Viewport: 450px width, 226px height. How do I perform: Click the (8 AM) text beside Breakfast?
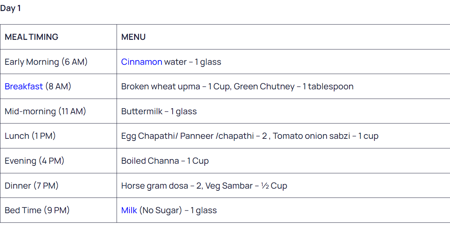[x=58, y=86]
